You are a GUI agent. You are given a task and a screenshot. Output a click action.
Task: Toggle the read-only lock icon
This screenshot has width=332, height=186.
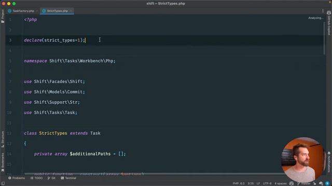click(315, 183)
